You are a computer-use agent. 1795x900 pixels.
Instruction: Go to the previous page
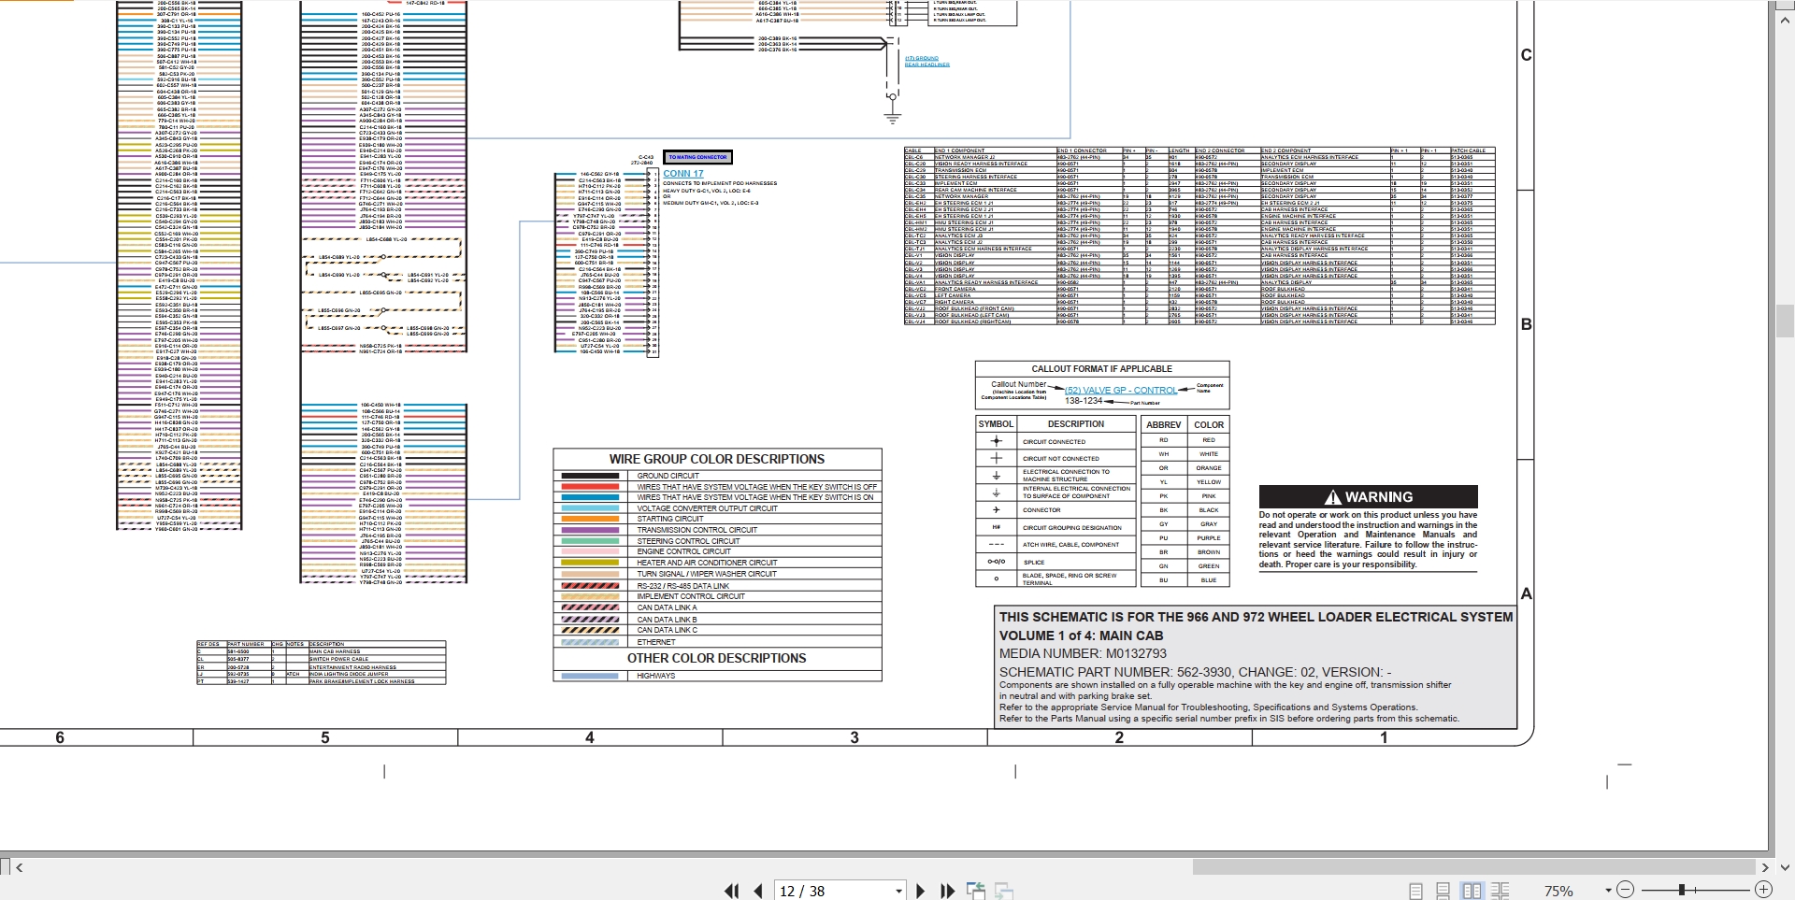click(x=758, y=891)
